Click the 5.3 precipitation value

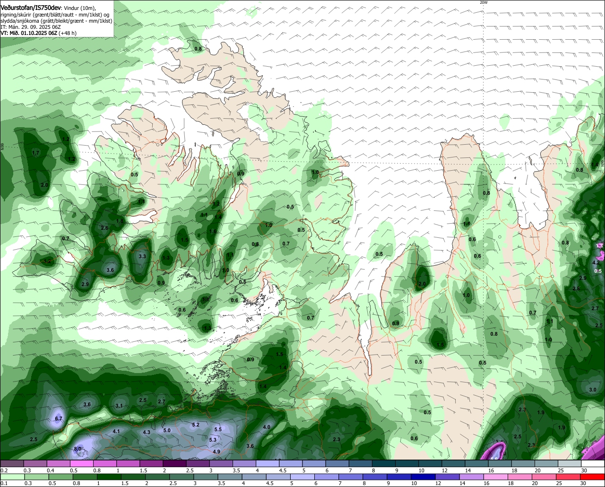click(213, 440)
